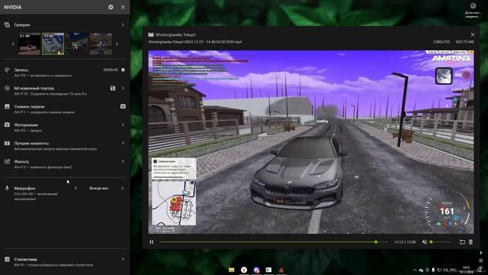Image resolution: width=488 pixels, height=275 pixels.
Task: Expand the Статистика section
Action: 123,260
